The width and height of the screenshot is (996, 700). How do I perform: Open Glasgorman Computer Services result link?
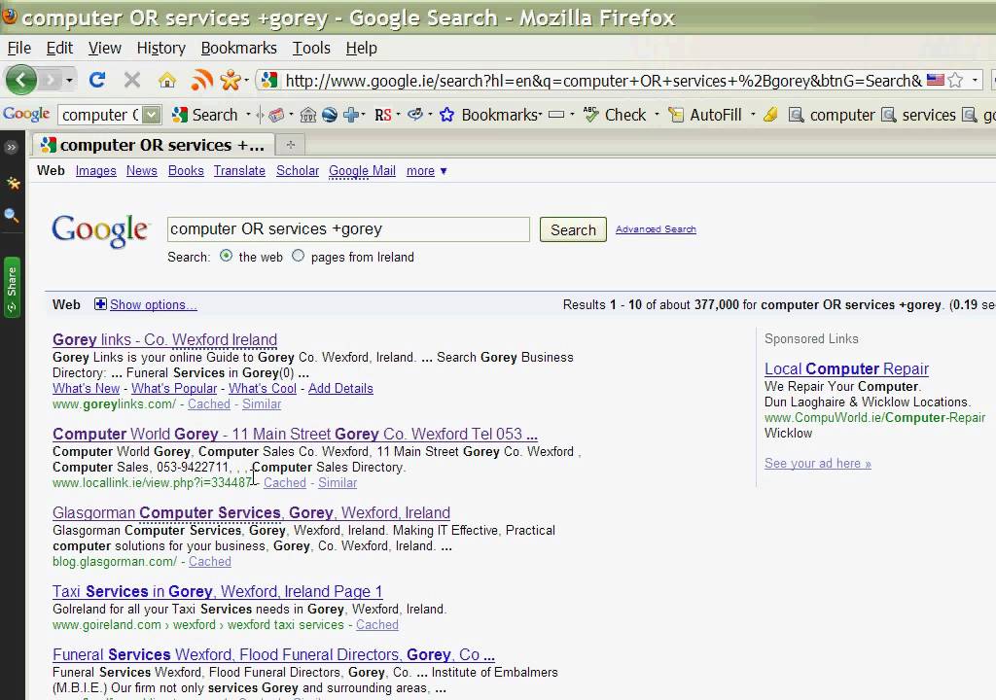(252, 512)
